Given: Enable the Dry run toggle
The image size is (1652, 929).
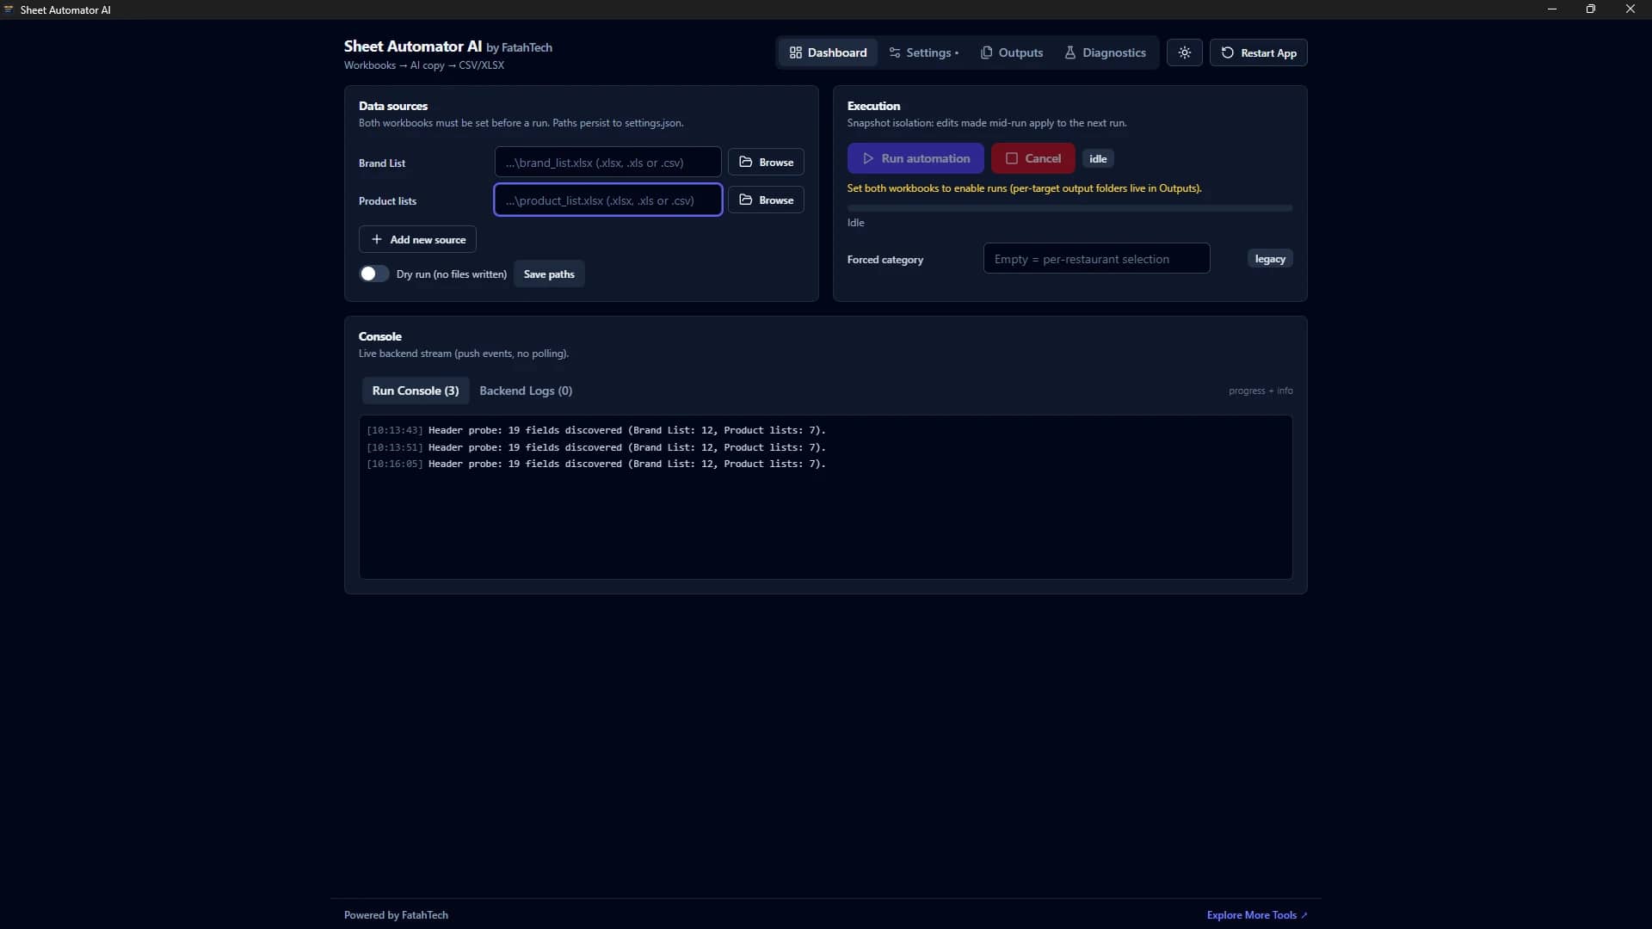Looking at the screenshot, I should pos(373,274).
